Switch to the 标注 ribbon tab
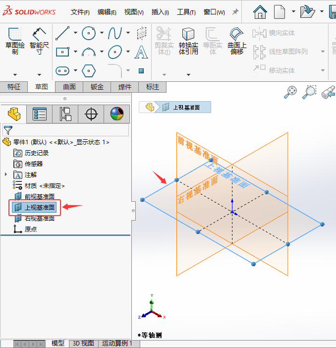 click(x=153, y=87)
